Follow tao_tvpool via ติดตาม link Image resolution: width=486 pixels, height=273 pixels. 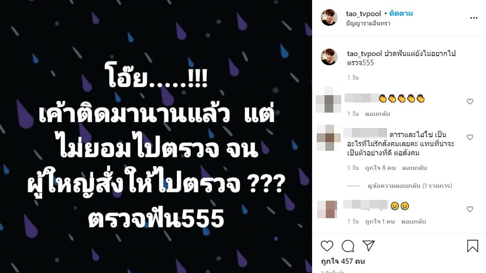tap(401, 14)
